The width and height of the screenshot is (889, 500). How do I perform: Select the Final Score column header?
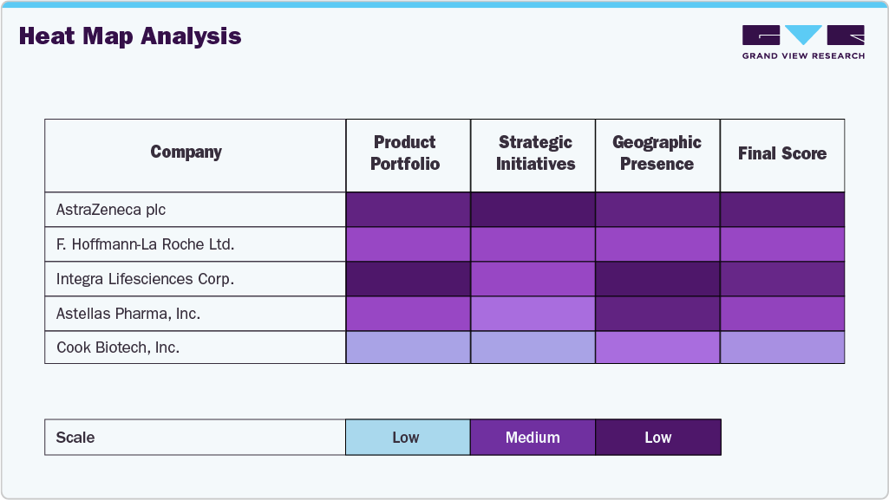pyautogui.click(x=781, y=153)
